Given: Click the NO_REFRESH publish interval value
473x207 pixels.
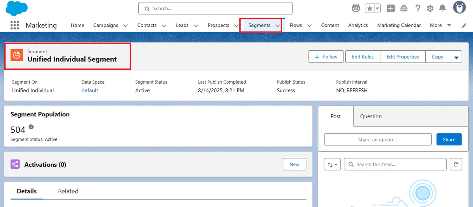Looking at the screenshot, I should (352, 90).
